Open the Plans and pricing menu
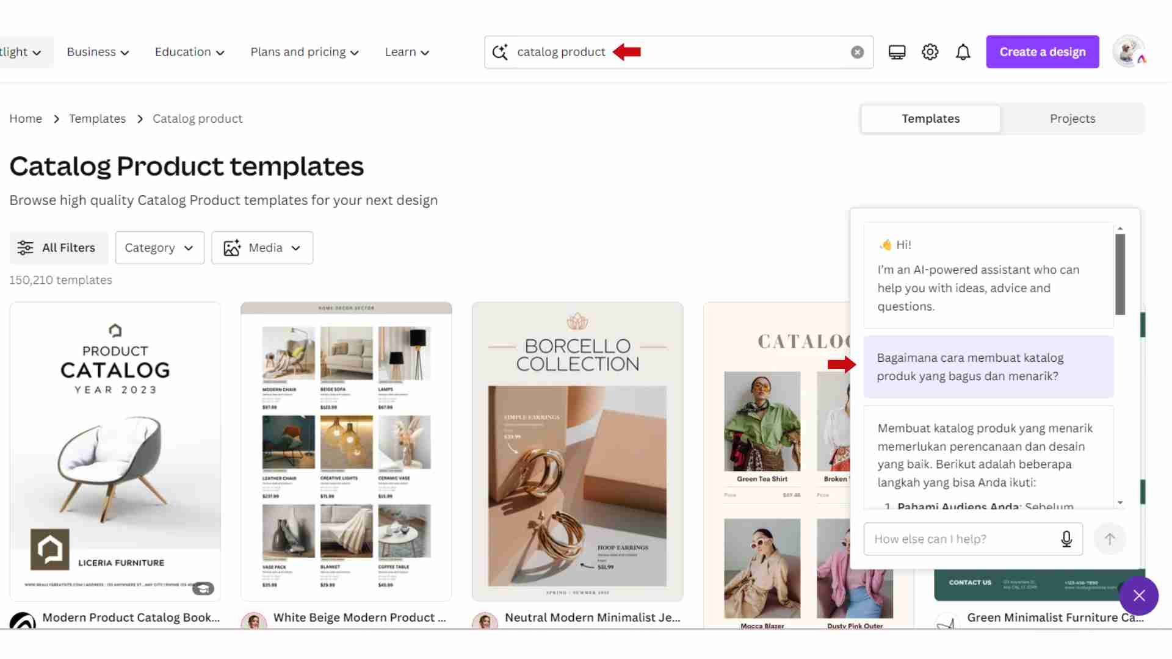 tap(304, 51)
